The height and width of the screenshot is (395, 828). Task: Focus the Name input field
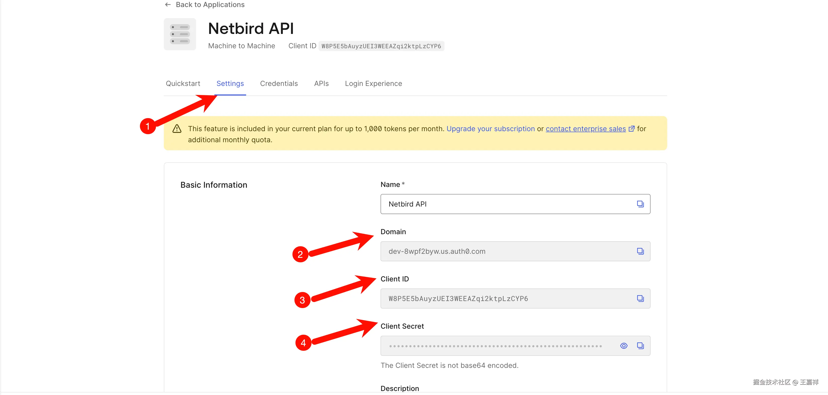click(515, 204)
